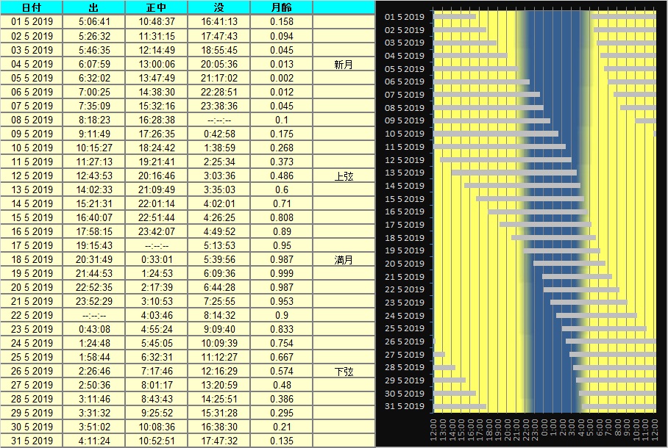Click the blank --:--:-- moonset cell for 08 5 2019
This screenshot has height=448, width=668.
click(x=218, y=120)
